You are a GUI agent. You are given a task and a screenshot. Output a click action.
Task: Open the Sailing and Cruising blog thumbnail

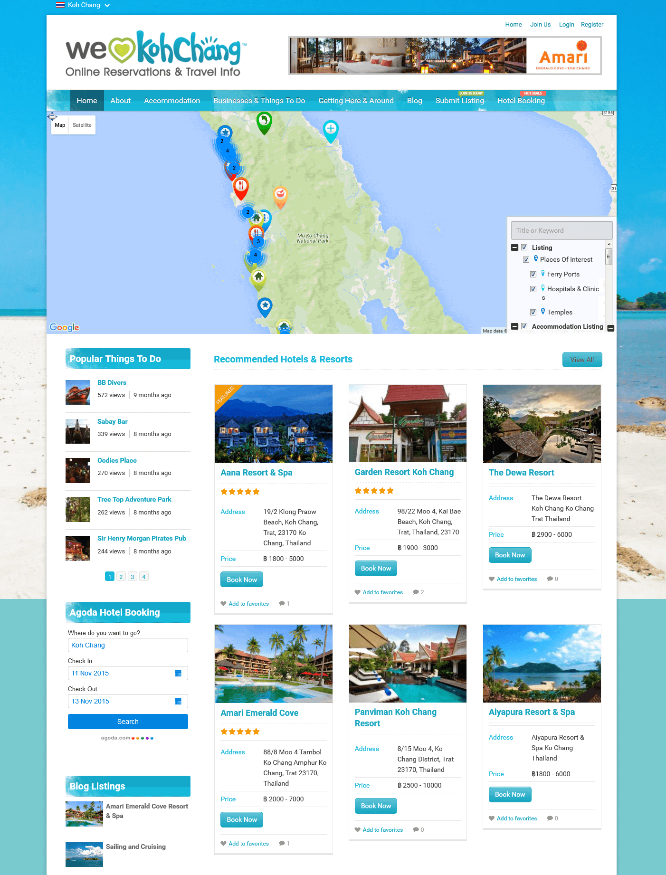point(84,854)
